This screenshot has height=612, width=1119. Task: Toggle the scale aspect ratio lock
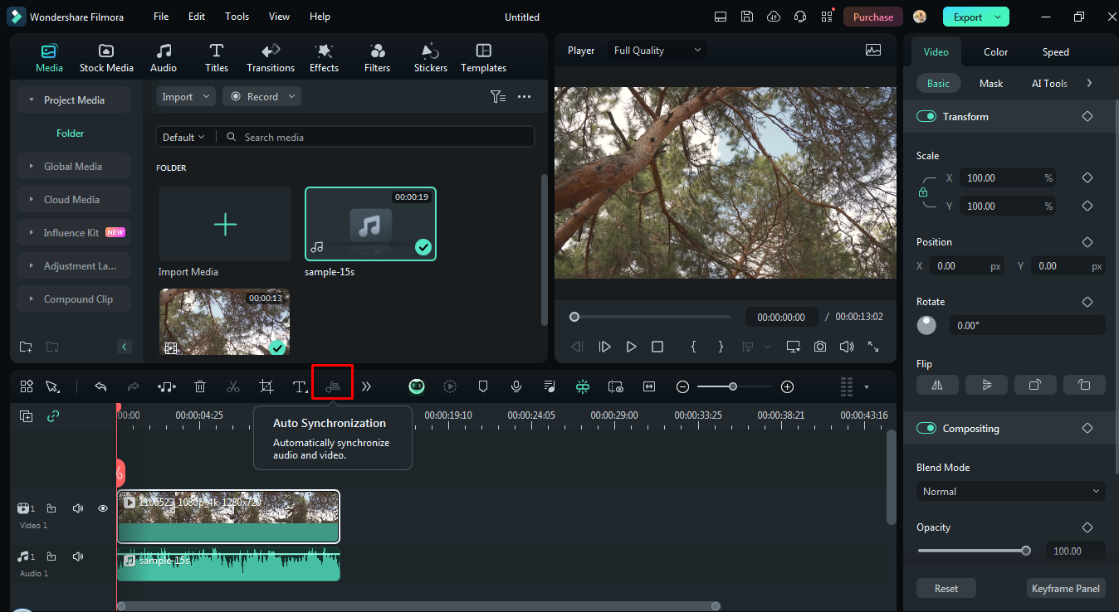point(923,192)
